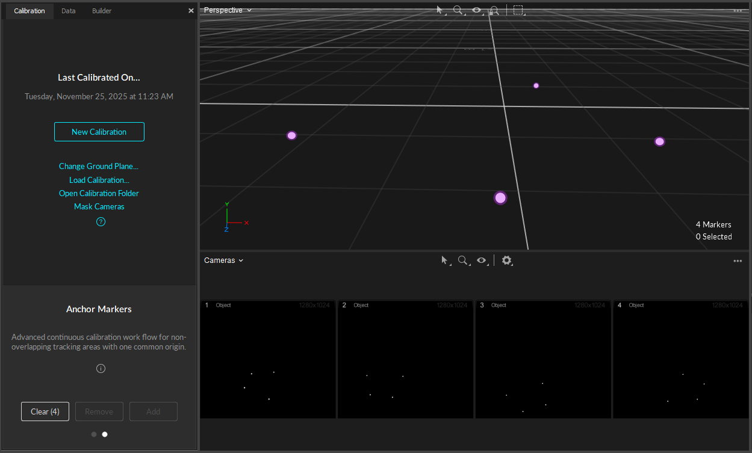Click the Anchor Markers info icon
752x453 pixels.
(x=101, y=368)
